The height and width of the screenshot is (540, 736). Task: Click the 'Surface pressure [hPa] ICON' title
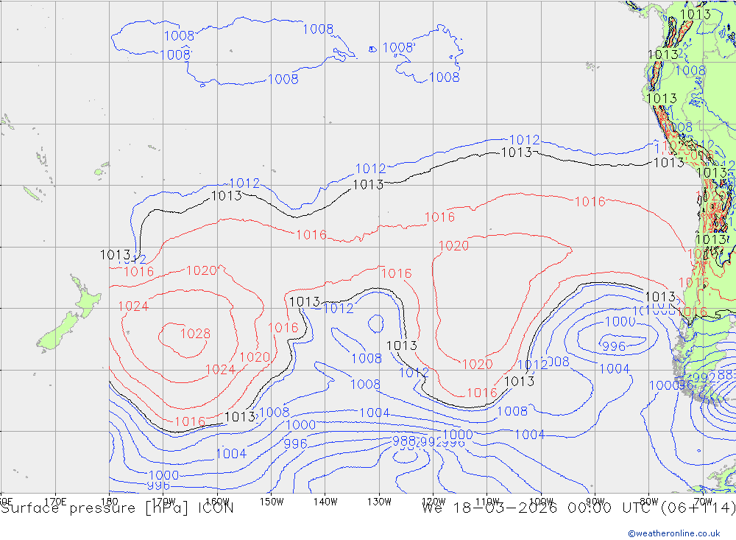point(117,508)
